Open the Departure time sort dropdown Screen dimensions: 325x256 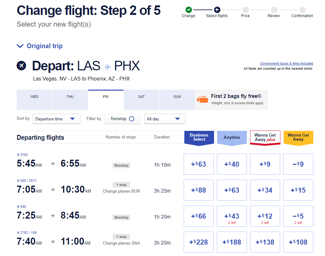coord(56,118)
